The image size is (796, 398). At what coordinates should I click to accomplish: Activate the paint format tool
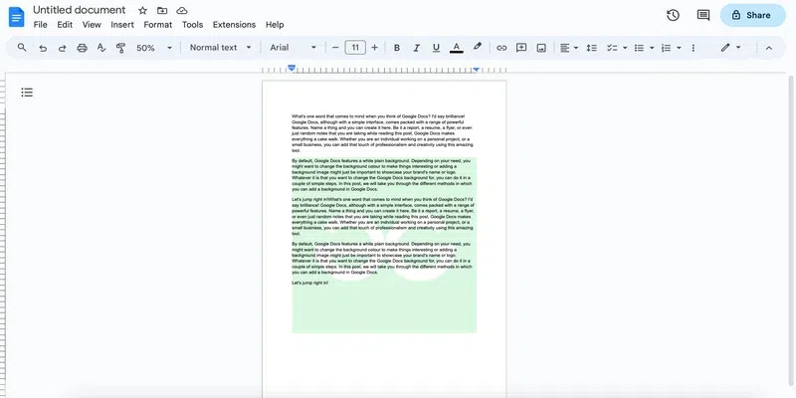[x=120, y=48]
